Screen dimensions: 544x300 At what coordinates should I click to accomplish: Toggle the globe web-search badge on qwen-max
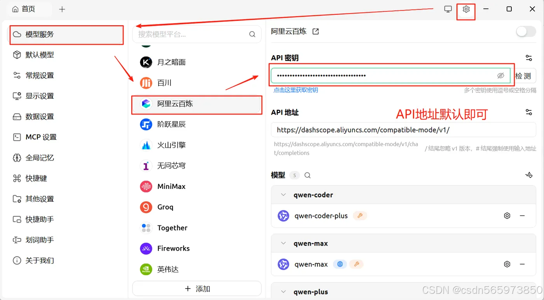[x=340, y=264]
